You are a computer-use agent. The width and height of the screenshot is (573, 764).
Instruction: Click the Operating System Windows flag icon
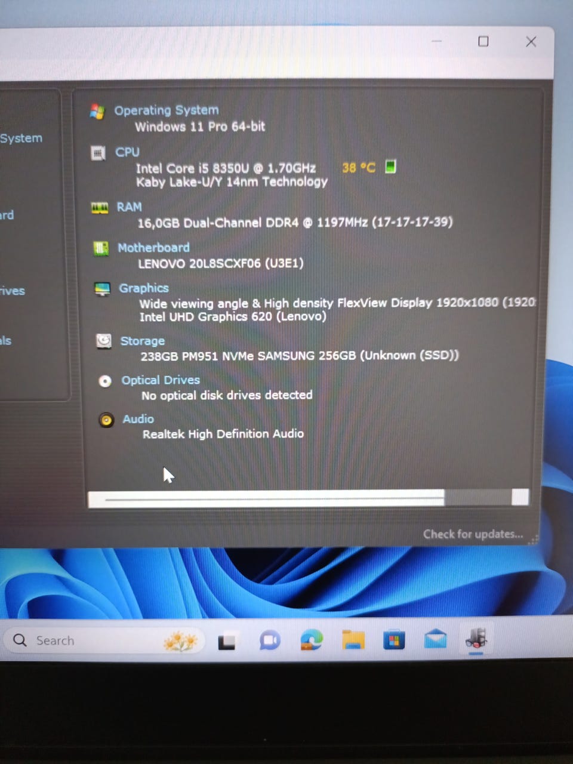click(x=97, y=111)
